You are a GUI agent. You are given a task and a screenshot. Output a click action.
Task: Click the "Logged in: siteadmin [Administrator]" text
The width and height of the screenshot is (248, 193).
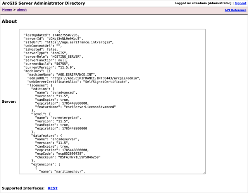click(x=203, y=3)
